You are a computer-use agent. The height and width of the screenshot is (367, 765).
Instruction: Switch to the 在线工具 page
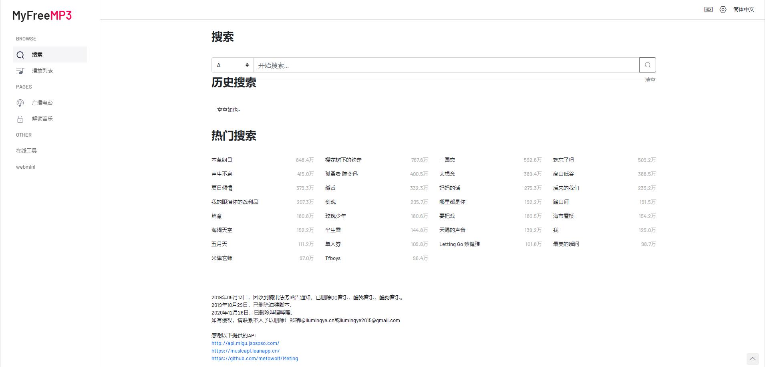coord(26,150)
